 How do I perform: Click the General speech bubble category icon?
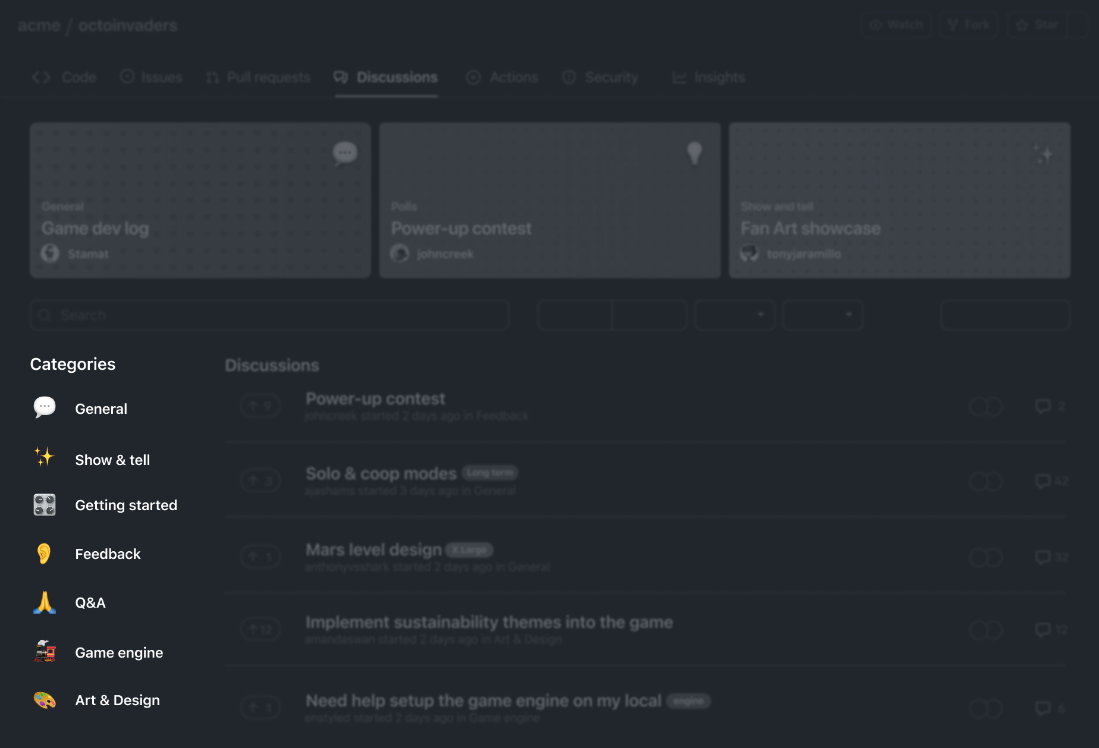(45, 408)
